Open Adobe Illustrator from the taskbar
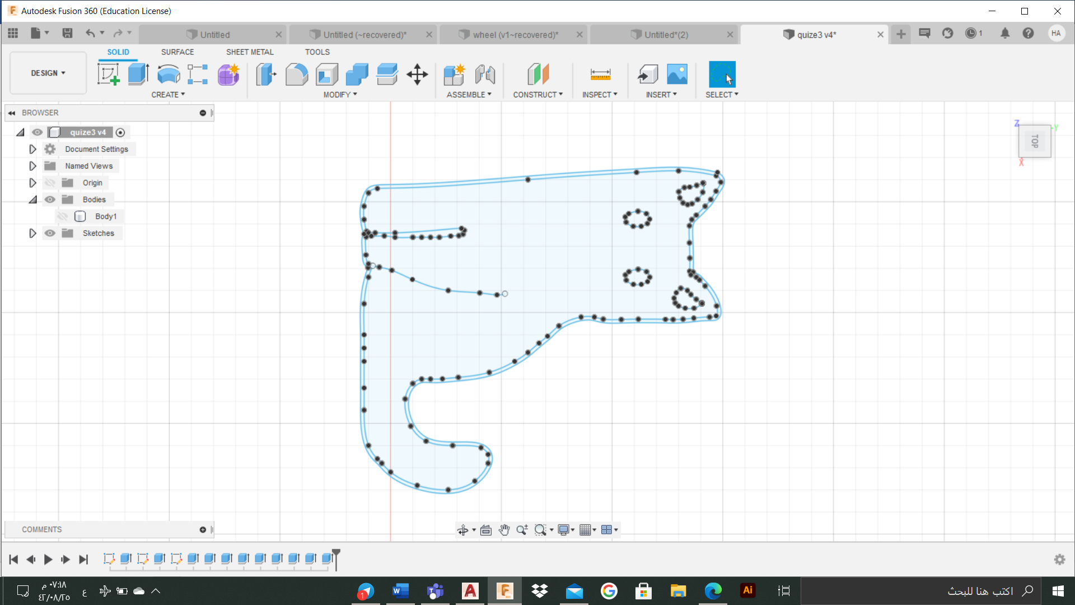 [747, 591]
